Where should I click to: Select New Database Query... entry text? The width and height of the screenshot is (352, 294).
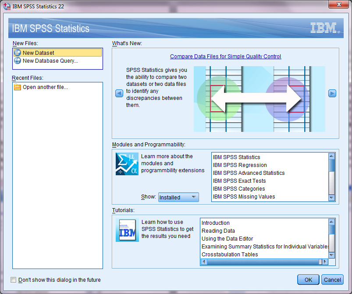click(x=50, y=61)
